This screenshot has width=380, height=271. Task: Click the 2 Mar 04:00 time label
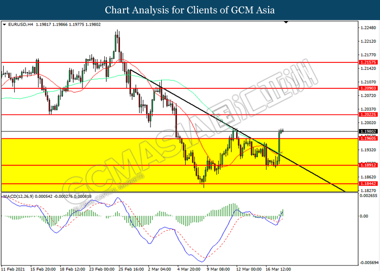[160, 269]
